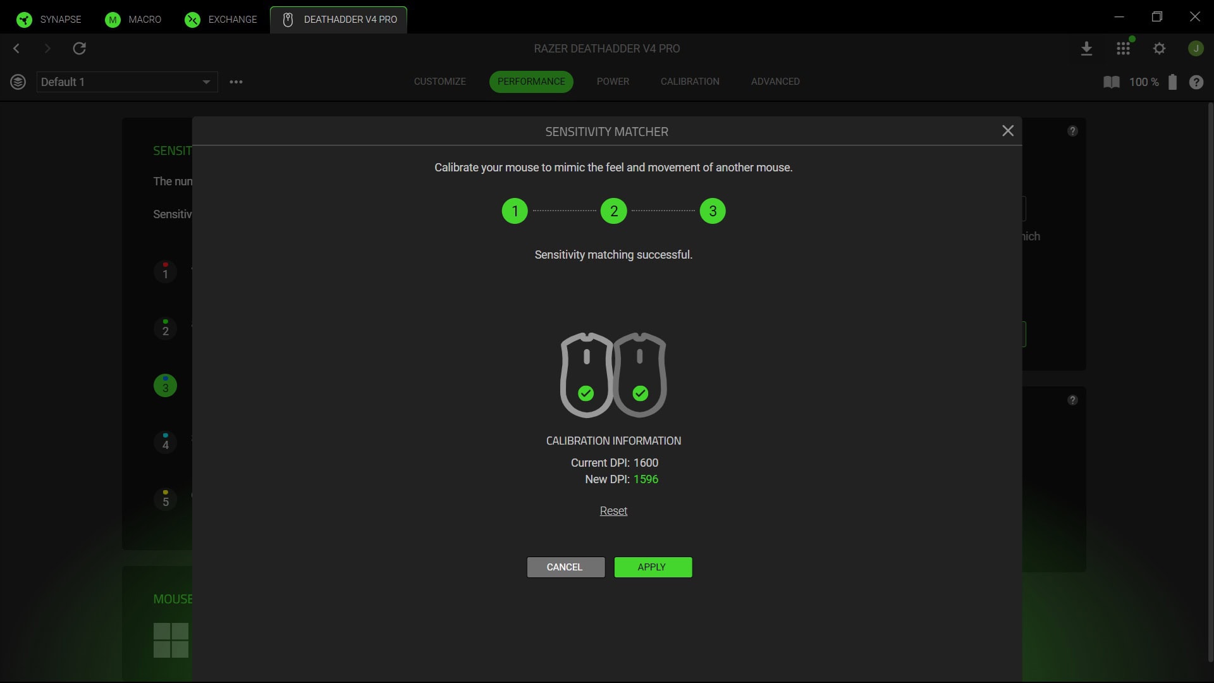Click step 1 circle in matcher
Image resolution: width=1214 pixels, height=683 pixels.
point(515,211)
